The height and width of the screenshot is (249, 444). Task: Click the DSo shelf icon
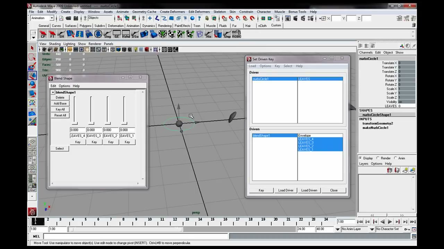135,34
